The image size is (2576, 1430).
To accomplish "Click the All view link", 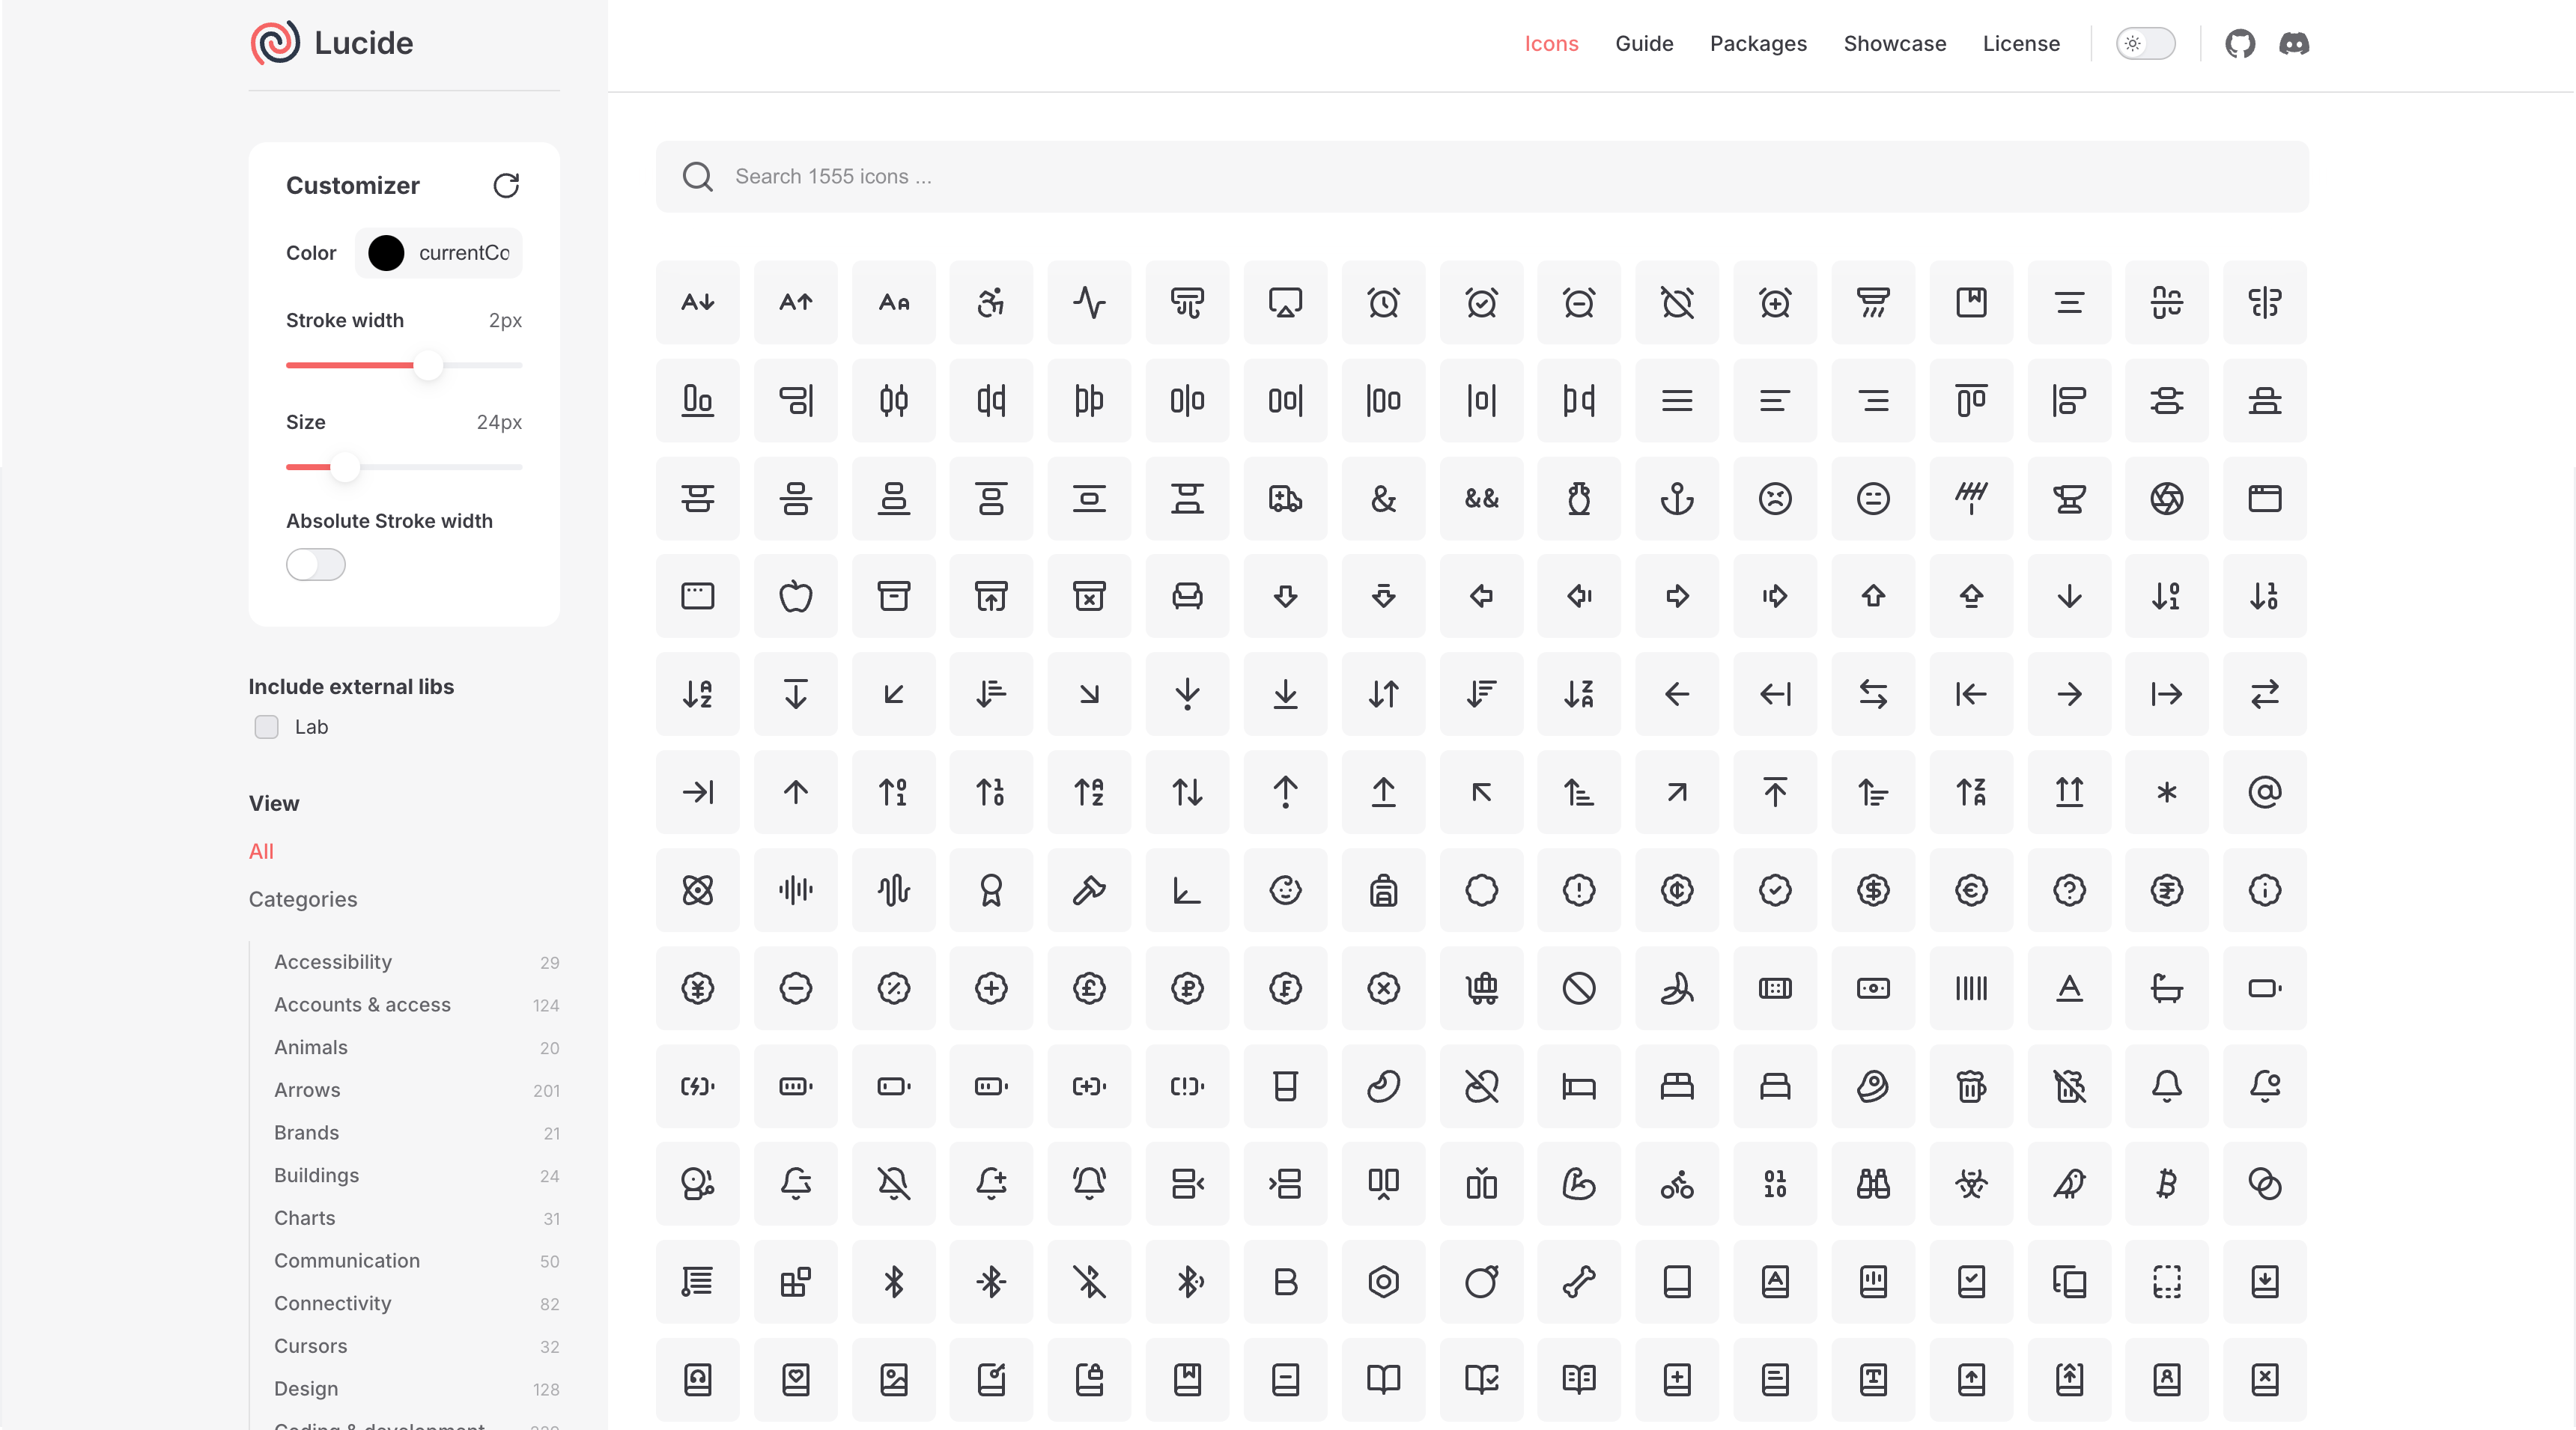I will [x=261, y=851].
